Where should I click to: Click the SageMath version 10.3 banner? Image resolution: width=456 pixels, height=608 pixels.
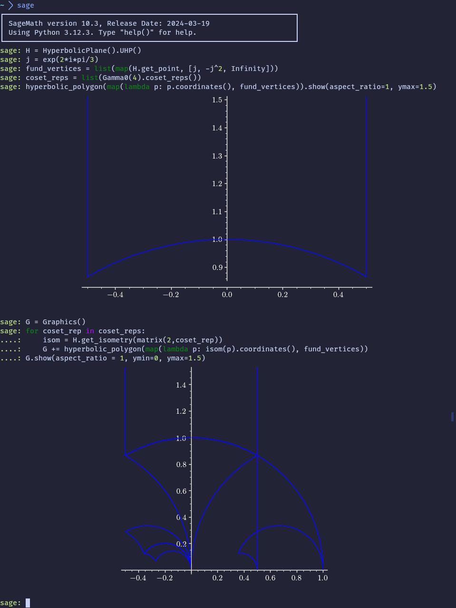(x=109, y=23)
